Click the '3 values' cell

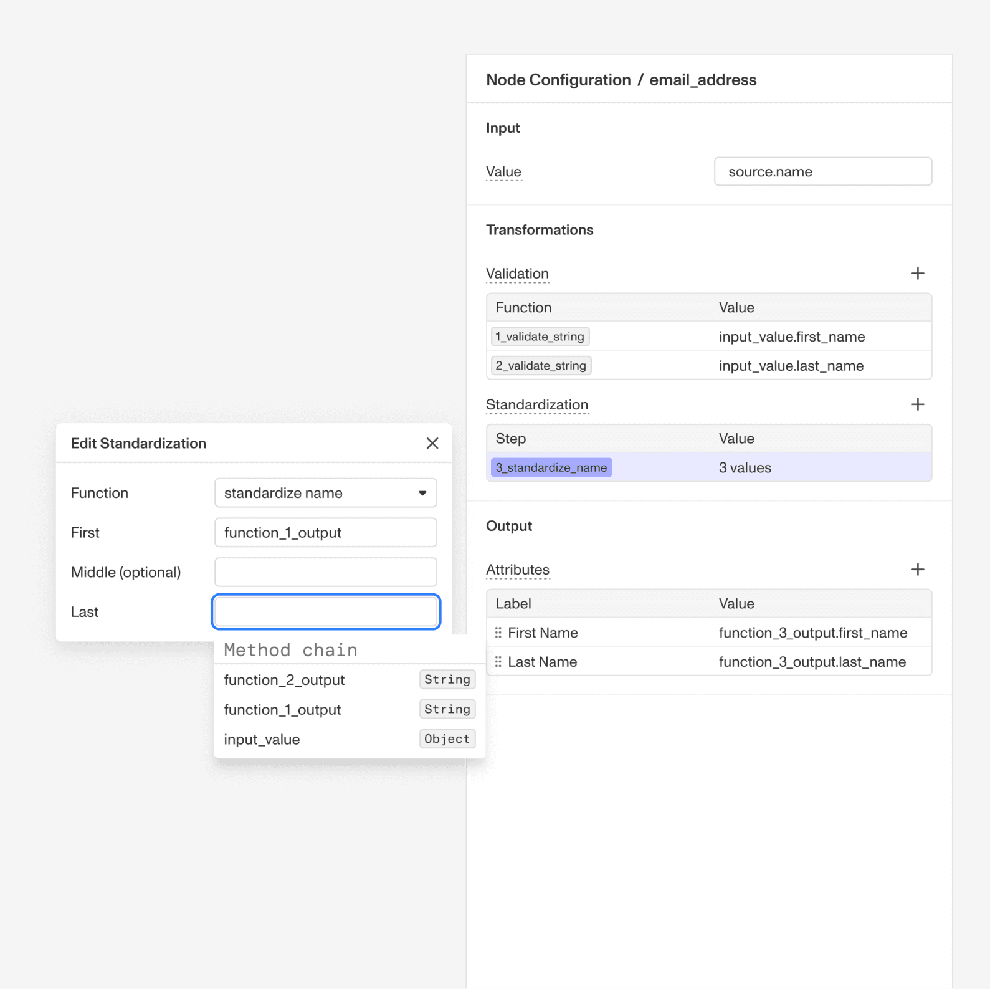pyautogui.click(x=745, y=468)
